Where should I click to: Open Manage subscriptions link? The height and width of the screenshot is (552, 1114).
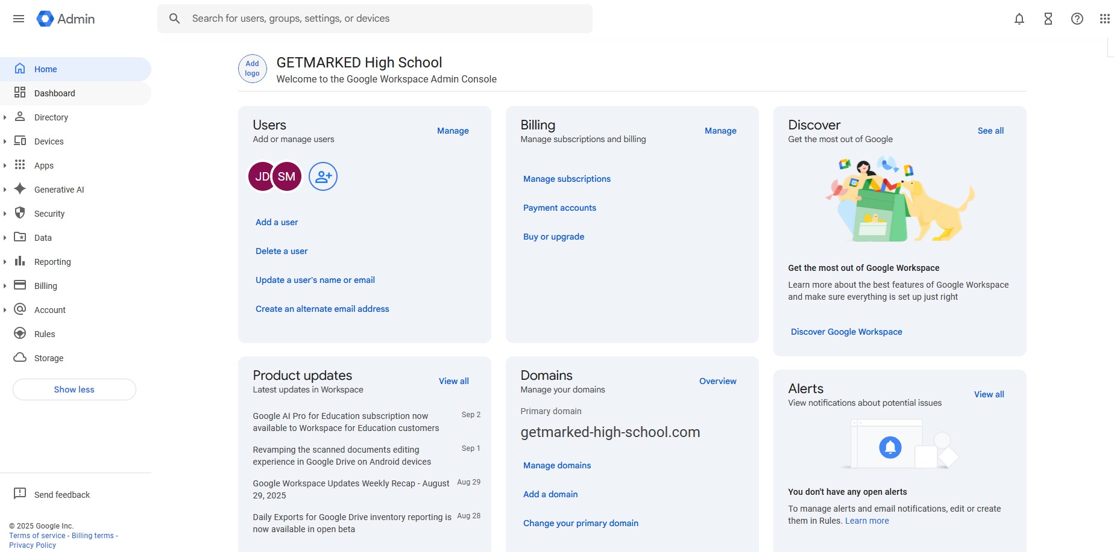tap(567, 179)
